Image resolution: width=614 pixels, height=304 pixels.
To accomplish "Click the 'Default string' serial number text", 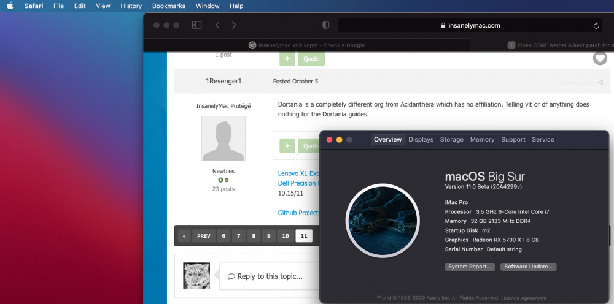I will coord(504,249).
